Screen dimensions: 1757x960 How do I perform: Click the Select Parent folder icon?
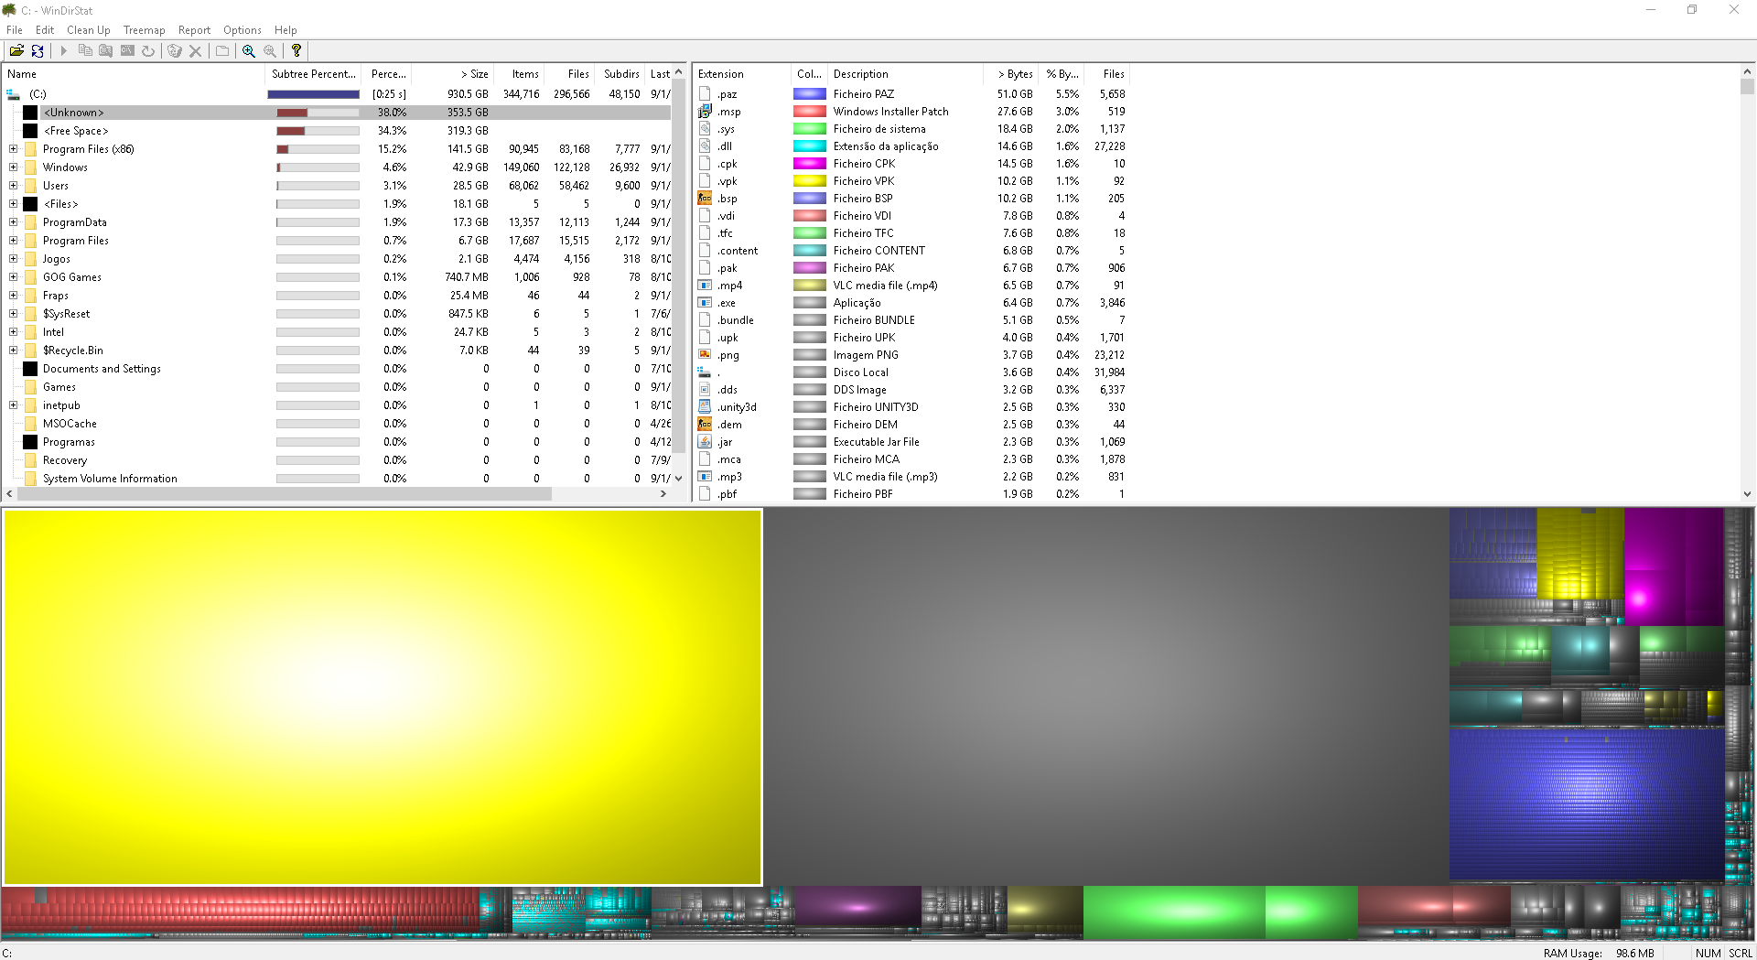pos(222,51)
